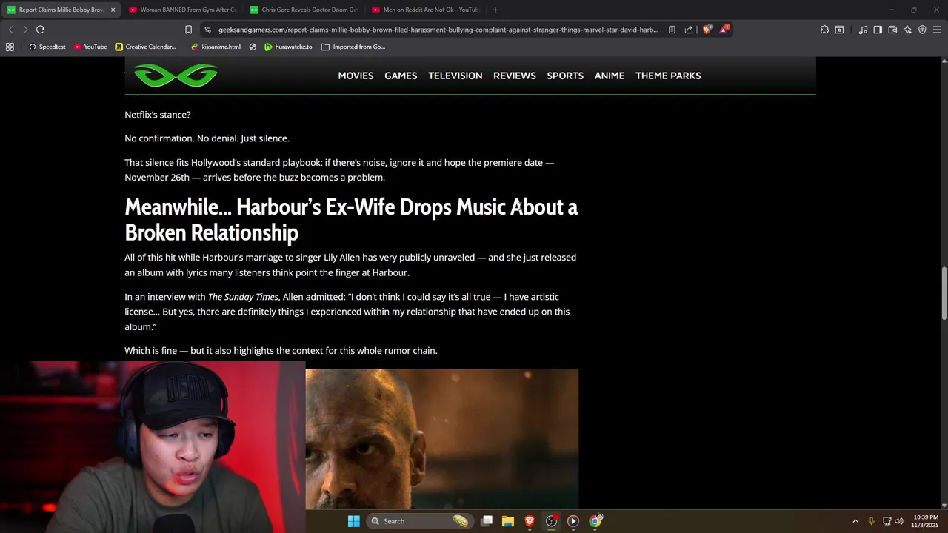This screenshot has width=948, height=533.
Task: Expand the Imported from Google bookmarks folder
Action: (x=353, y=47)
